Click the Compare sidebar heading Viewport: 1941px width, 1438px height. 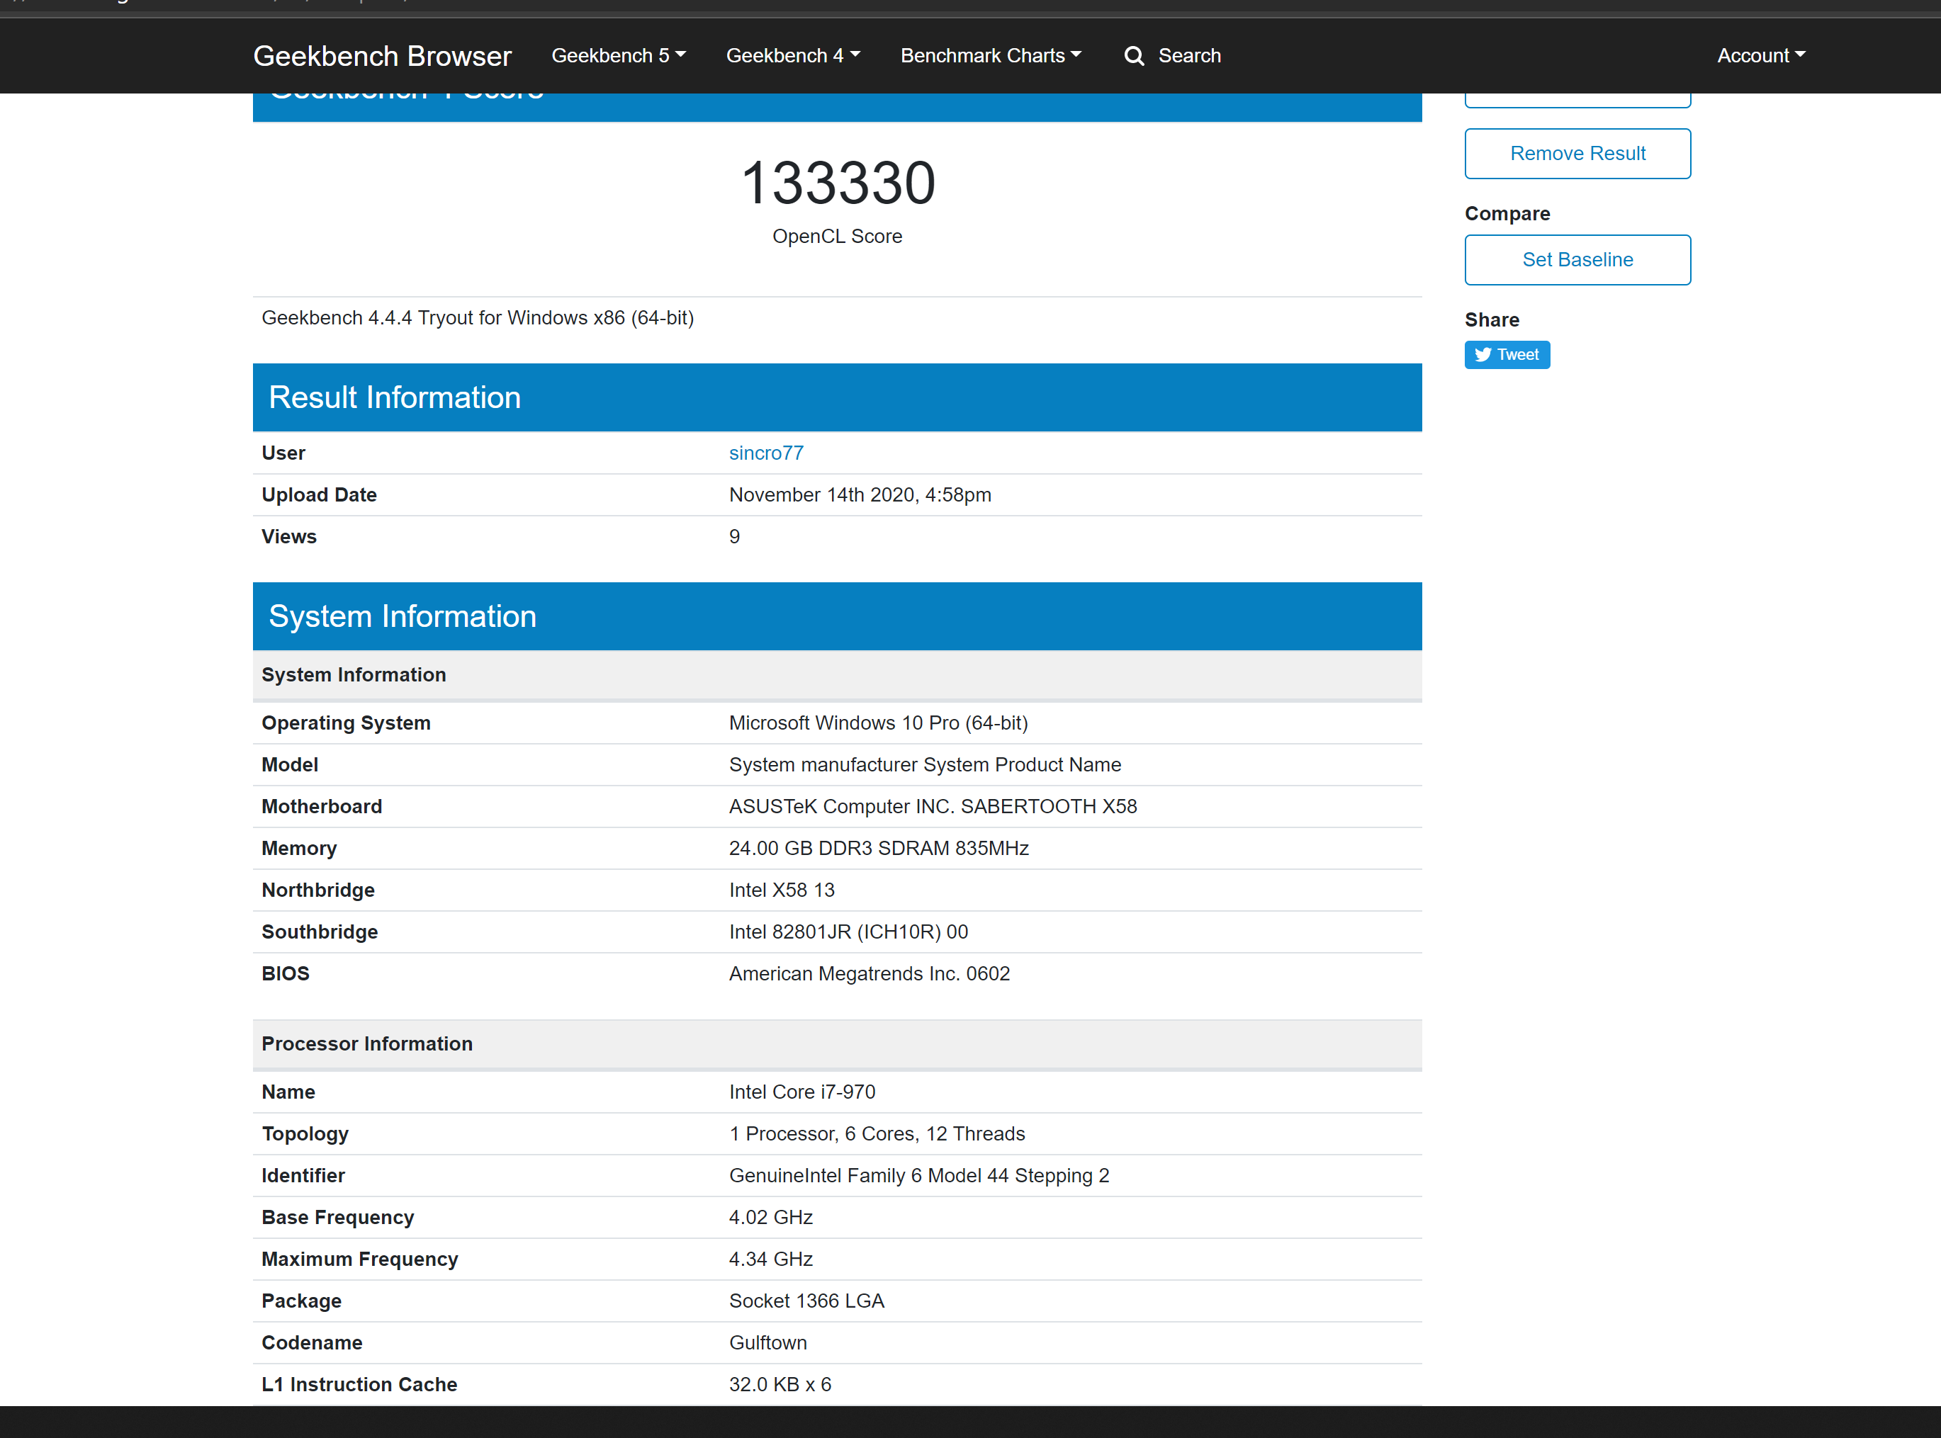(x=1507, y=213)
